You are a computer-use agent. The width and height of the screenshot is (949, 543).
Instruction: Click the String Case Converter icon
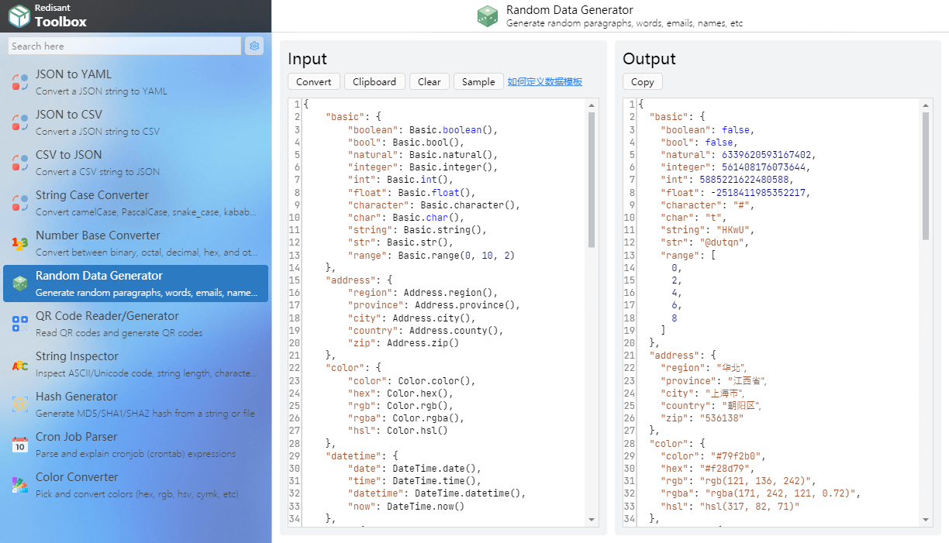point(20,203)
